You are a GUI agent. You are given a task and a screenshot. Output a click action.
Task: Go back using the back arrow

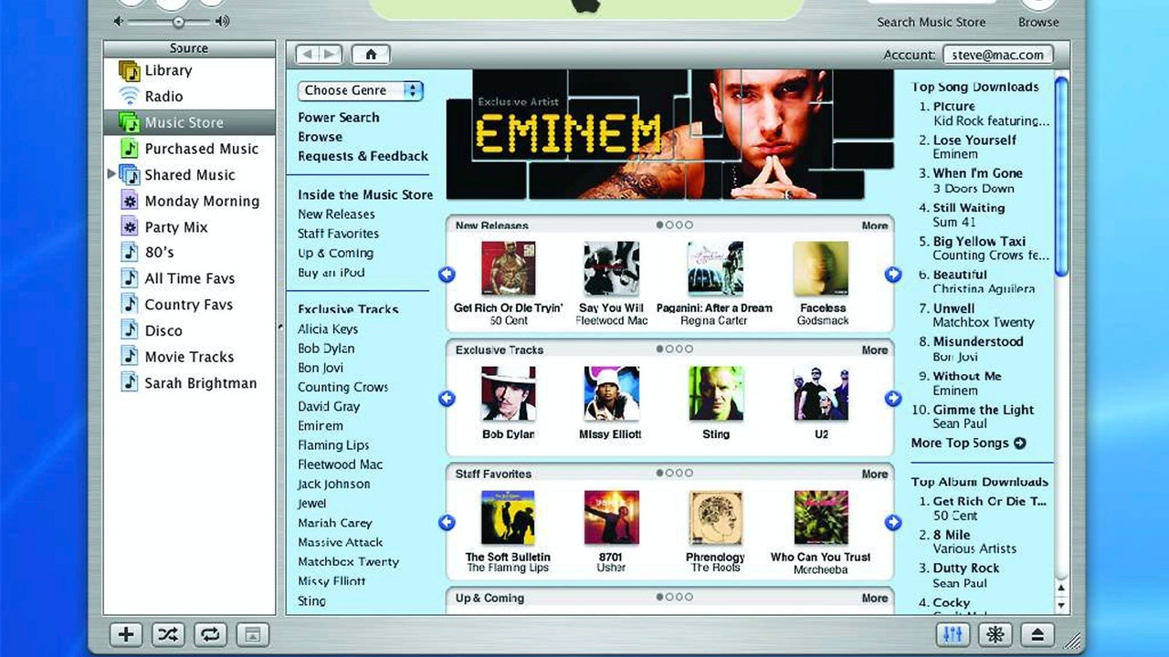[x=308, y=54]
